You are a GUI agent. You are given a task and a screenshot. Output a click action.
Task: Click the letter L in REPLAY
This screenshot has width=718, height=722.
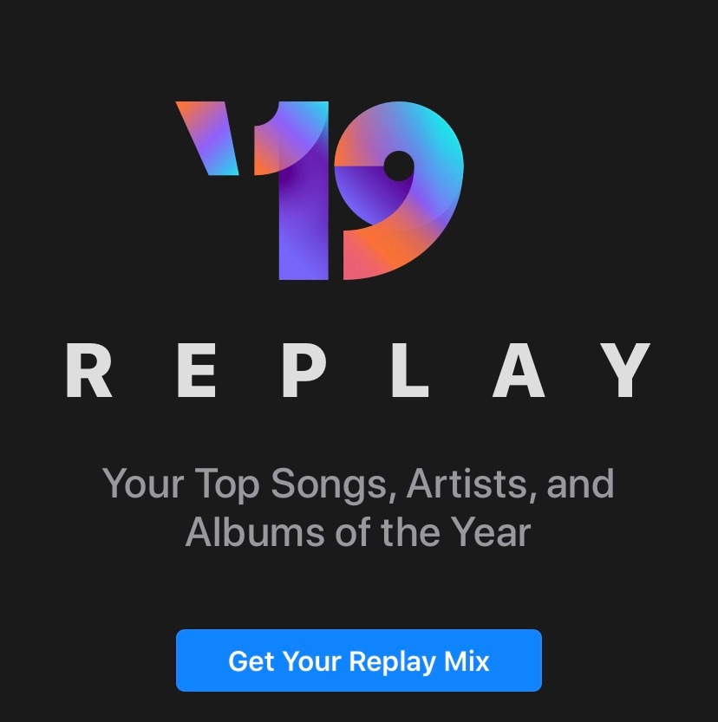410,370
